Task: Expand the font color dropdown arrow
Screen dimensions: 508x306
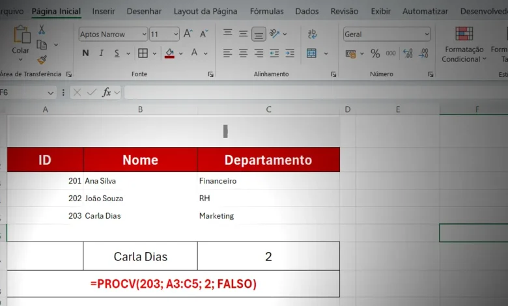Action: click(x=206, y=53)
